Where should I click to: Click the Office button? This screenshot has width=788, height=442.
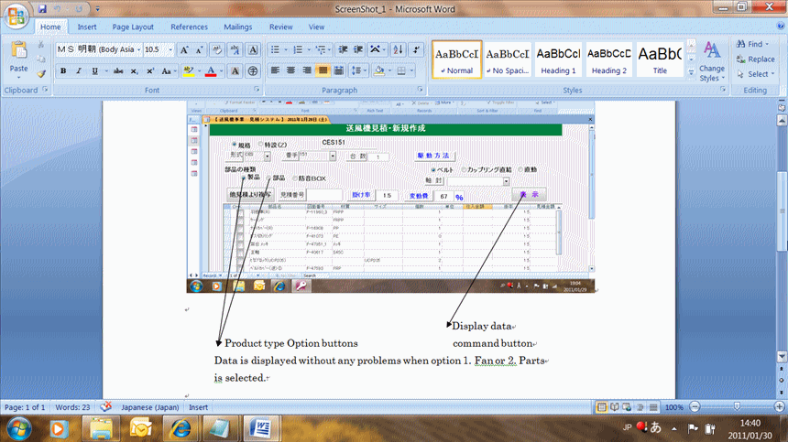[x=16, y=15]
